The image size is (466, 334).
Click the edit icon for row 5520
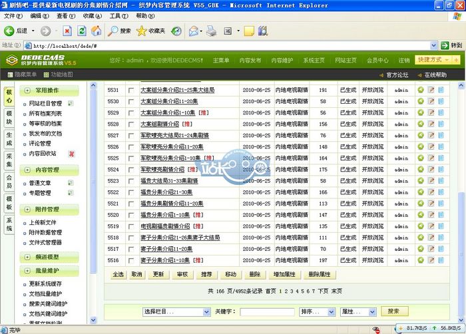click(431, 214)
